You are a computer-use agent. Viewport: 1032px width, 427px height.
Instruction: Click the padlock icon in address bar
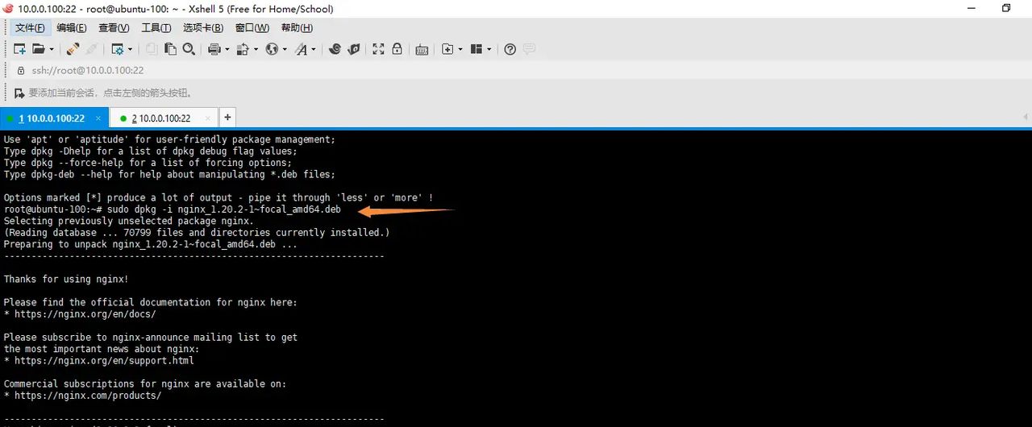[x=21, y=71]
